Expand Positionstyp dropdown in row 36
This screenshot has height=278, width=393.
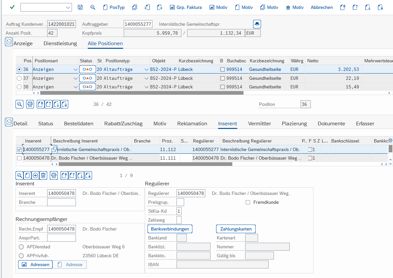(147, 69)
